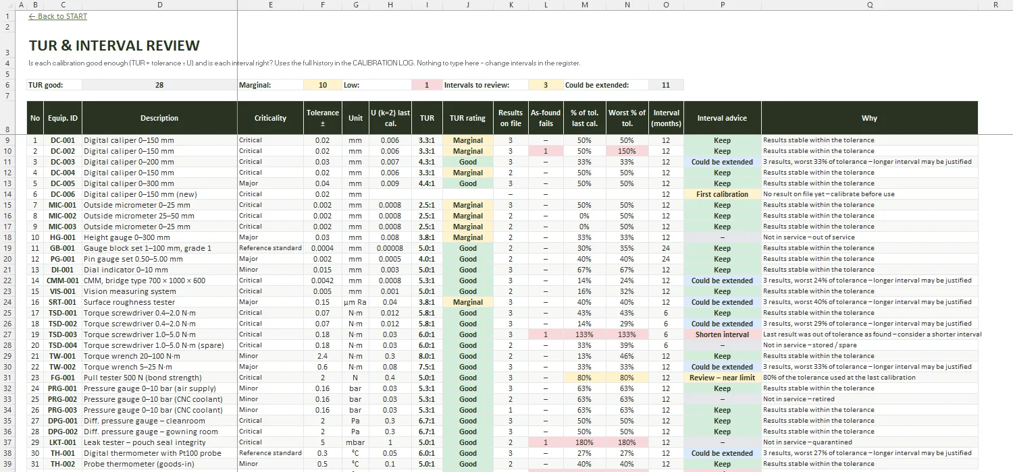
Task: Click the Interval (months) heading
Action: coord(666,118)
